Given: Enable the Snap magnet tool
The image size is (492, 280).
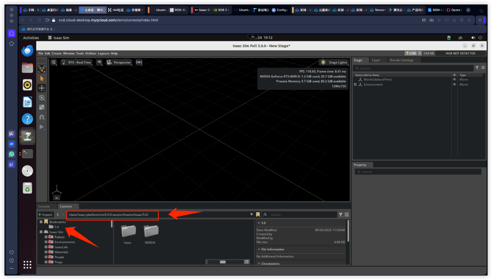Looking at the screenshot, I should pos(42,117).
